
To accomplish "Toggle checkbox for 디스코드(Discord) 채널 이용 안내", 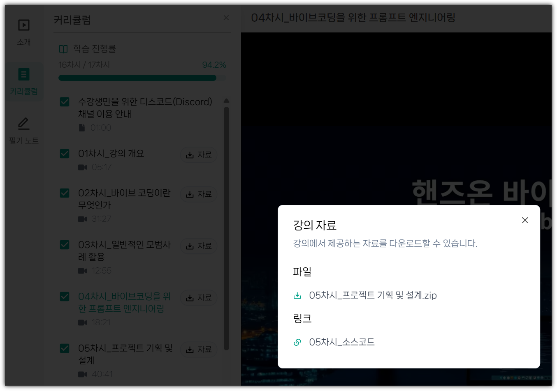I will [65, 102].
